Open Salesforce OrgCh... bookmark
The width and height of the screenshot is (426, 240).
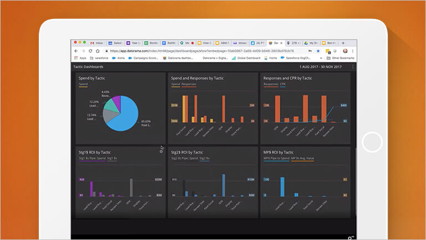(x=296, y=58)
